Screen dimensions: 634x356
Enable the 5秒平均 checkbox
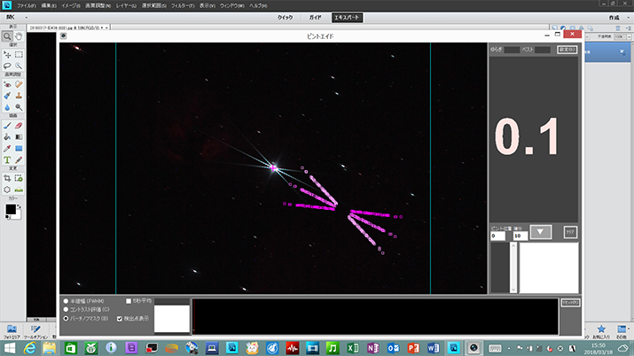pyautogui.click(x=129, y=301)
